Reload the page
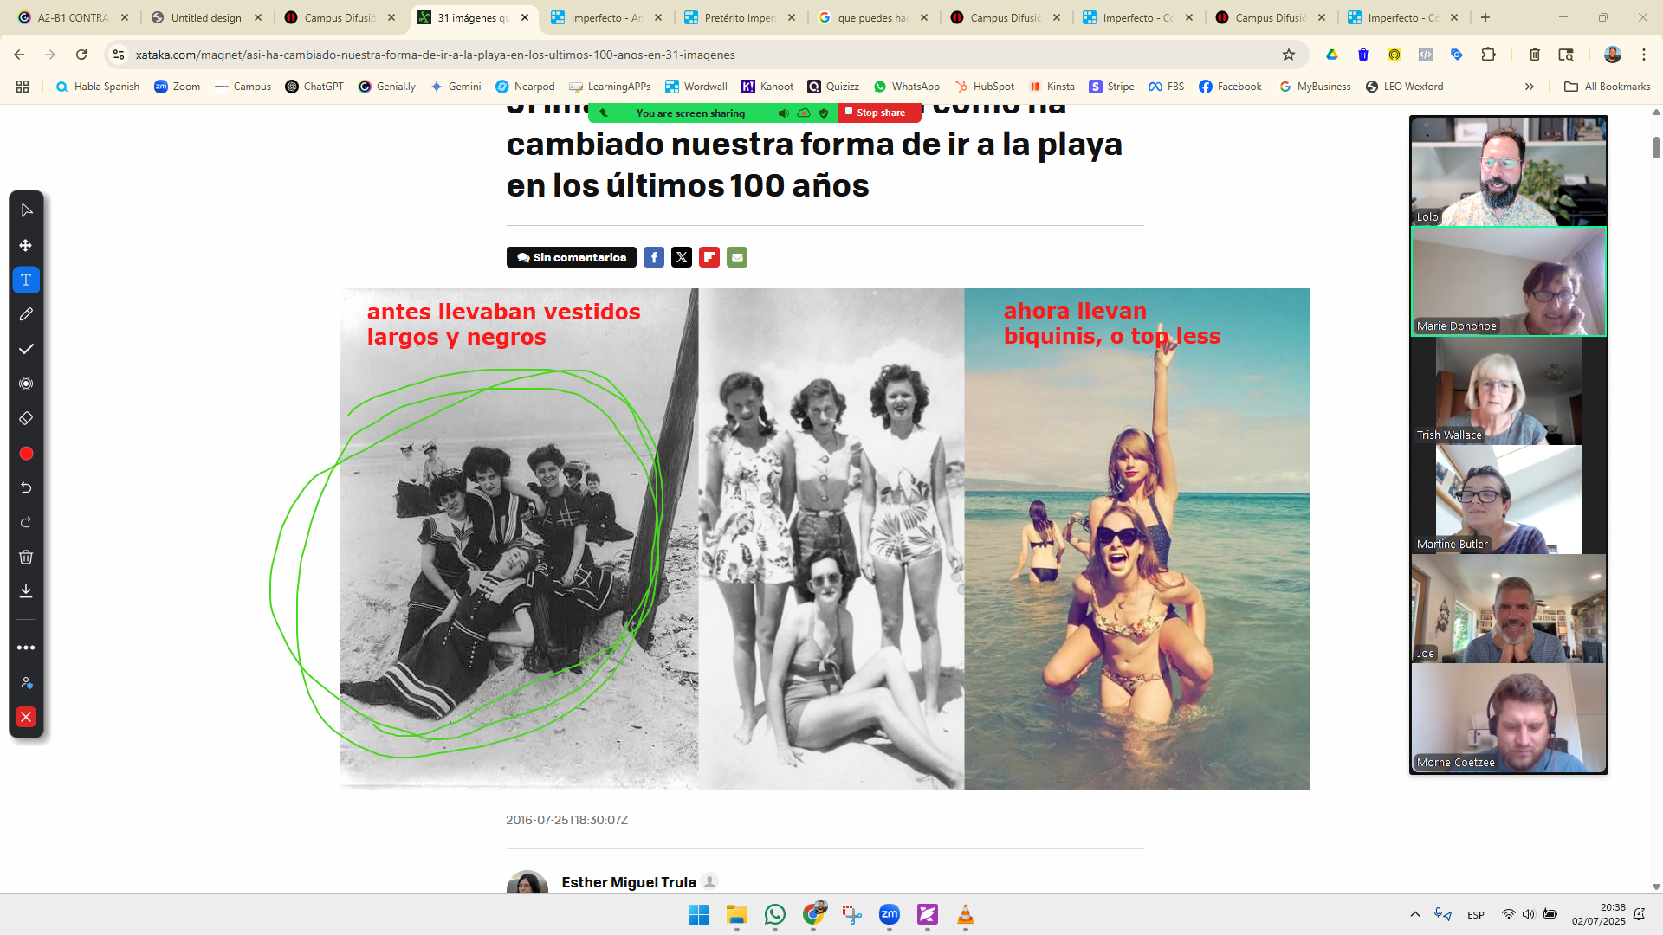1663x935 pixels. (x=81, y=55)
